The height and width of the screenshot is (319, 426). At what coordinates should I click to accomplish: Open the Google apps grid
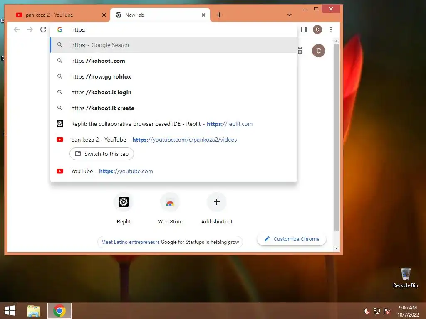tap(300, 51)
